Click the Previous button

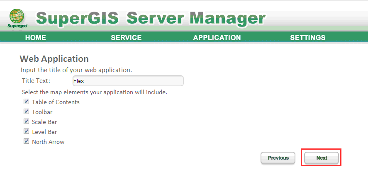pyautogui.click(x=278, y=158)
